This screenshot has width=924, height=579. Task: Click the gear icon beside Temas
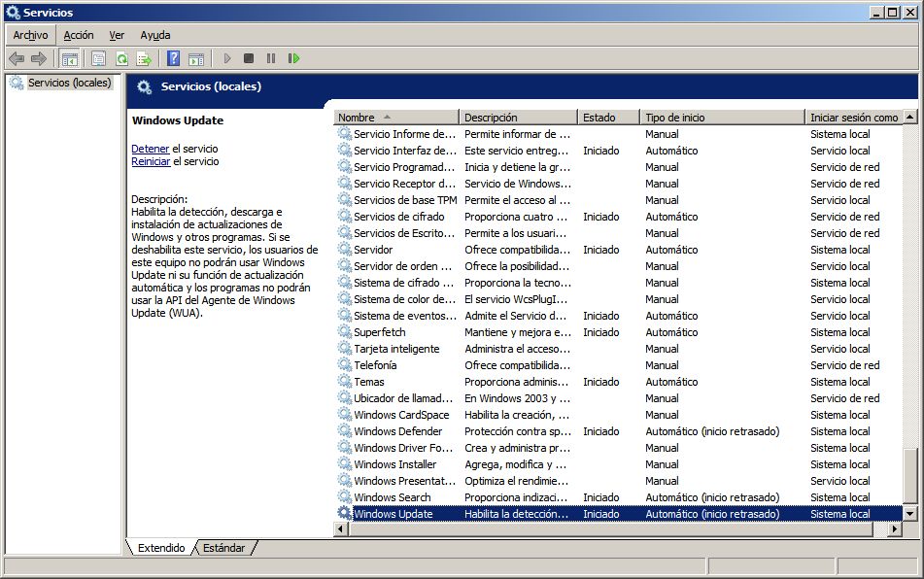[344, 381]
